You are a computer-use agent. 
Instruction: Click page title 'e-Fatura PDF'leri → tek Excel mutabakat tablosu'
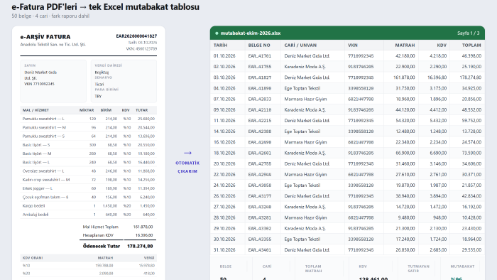tap(106, 6)
